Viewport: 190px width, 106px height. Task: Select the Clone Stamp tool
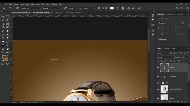click(x=7, y=31)
